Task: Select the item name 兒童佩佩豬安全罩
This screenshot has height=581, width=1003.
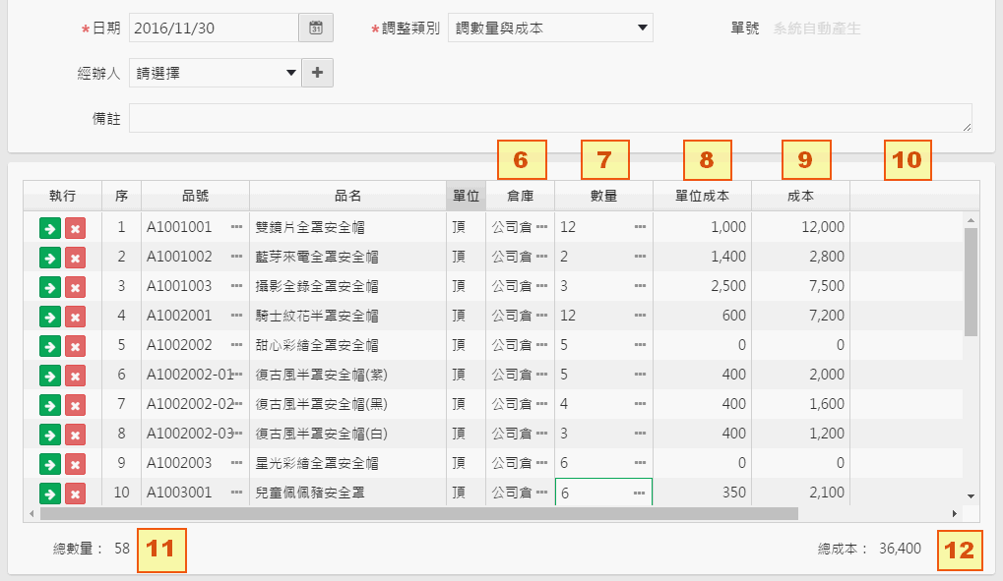Action: (x=310, y=493)
